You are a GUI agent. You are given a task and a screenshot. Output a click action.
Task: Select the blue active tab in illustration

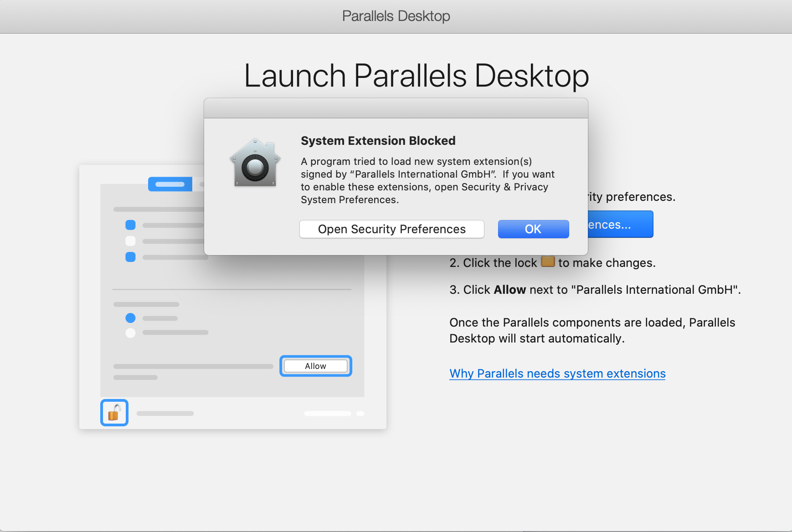[170, 184]
